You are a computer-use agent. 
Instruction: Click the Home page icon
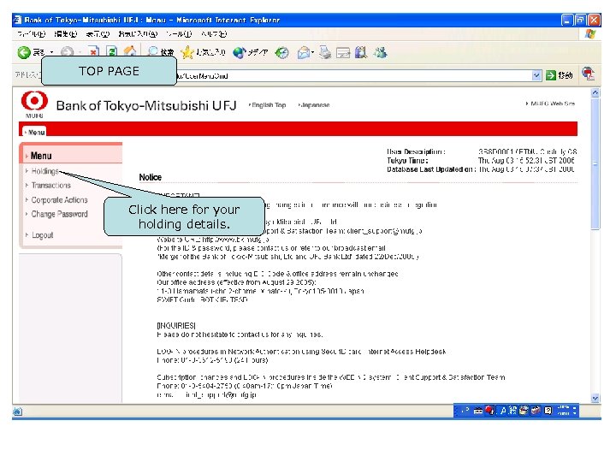pos(130,51)
